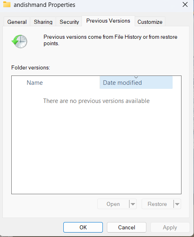Click the folder icon in title bar
This screenshot has height=237, width=194.
coord(7,4)
